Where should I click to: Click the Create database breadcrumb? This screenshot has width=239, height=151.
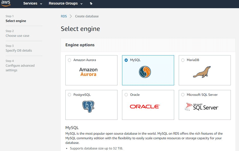tap(87, 16)
